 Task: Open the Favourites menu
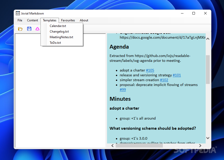(x=68, y=20)
